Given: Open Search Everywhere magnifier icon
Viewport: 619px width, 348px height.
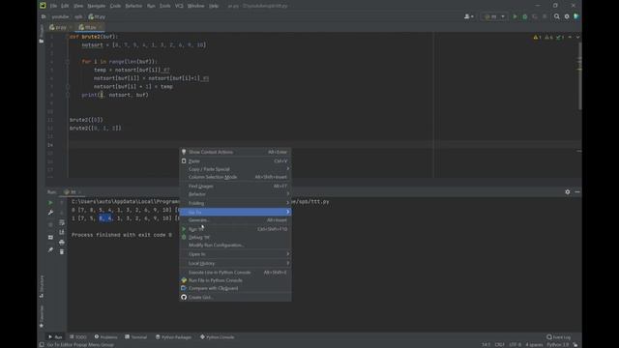Looking at the screenshot, I should point(557,16).
